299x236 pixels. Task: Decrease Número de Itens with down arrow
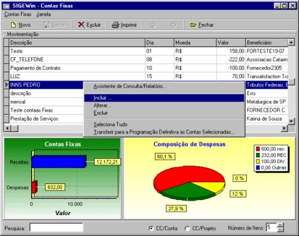[280, 229]
